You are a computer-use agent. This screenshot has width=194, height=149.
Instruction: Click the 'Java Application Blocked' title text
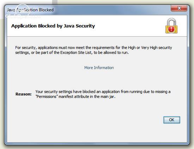click(x=30, y=10)
